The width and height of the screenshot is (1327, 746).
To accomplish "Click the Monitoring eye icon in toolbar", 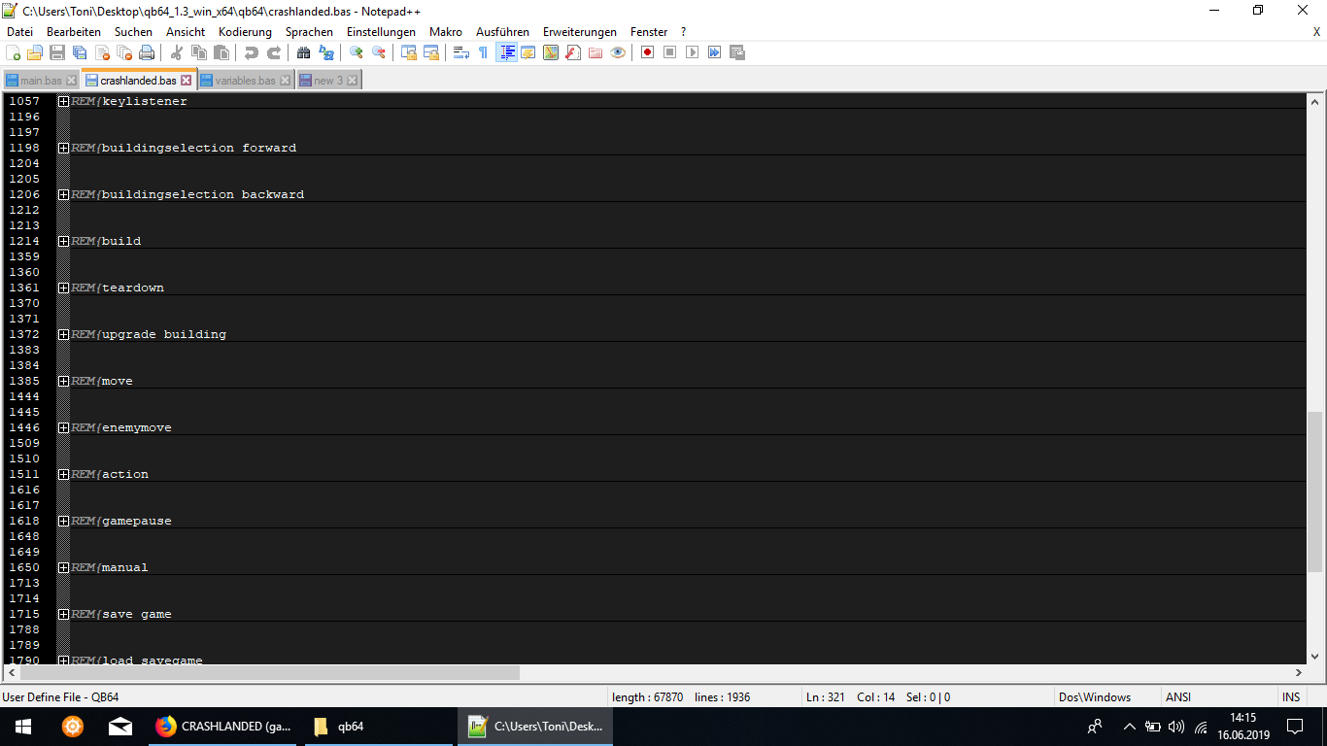I will [x=618, y=52].
